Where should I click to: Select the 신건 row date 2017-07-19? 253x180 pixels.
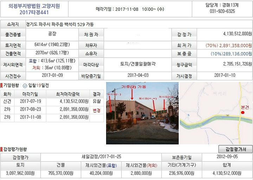[x=30, y=101]
